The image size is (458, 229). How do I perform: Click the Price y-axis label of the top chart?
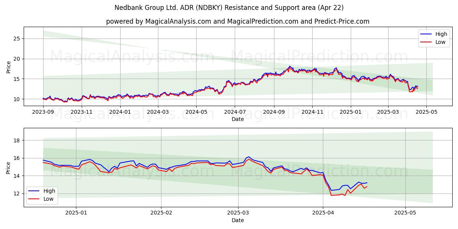click(8, 66)
